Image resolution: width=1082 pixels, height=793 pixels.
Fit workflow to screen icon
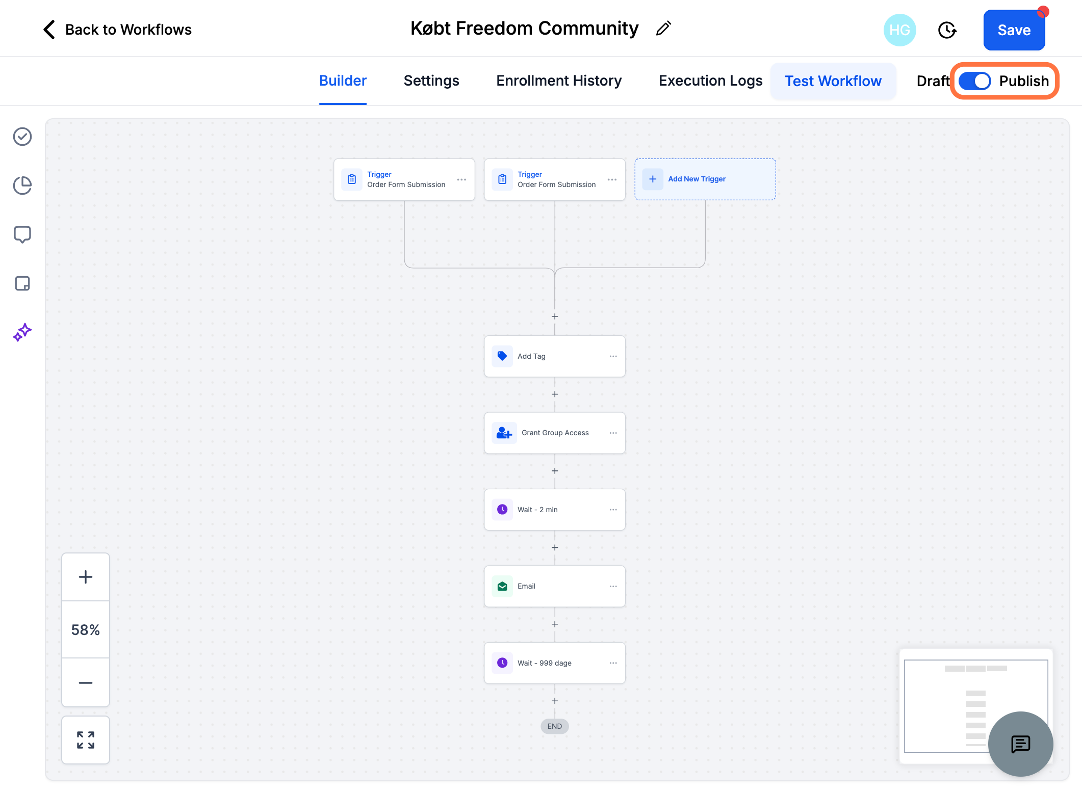86,740
